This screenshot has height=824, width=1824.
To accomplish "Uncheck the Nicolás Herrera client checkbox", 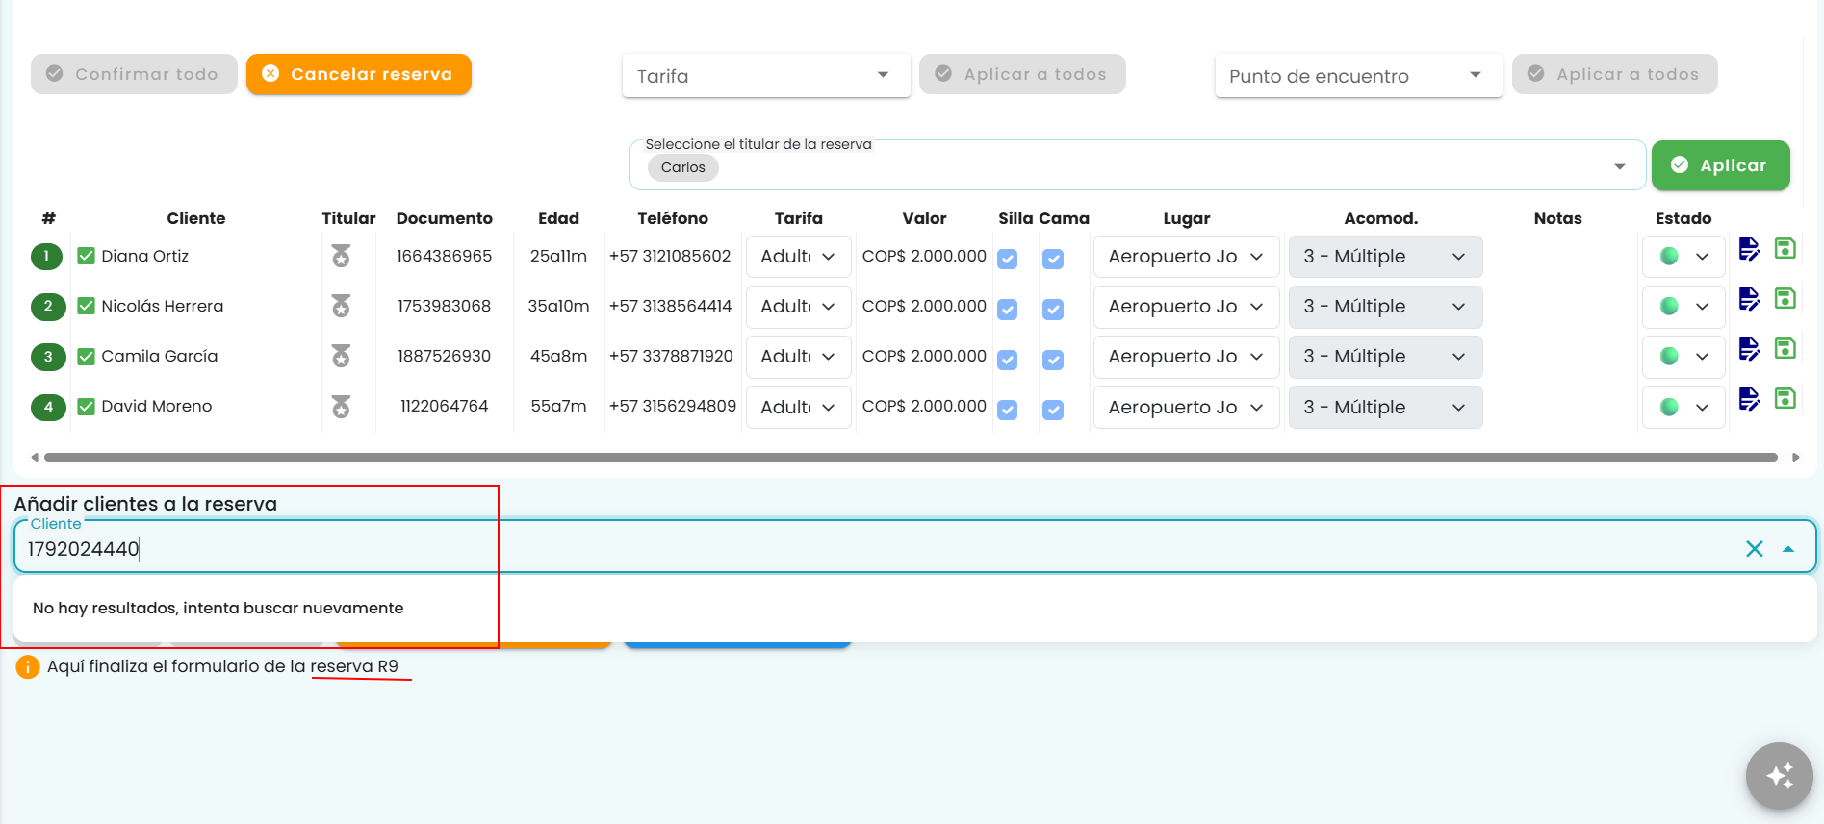I will pyautogui.click(x=86, y=306).
